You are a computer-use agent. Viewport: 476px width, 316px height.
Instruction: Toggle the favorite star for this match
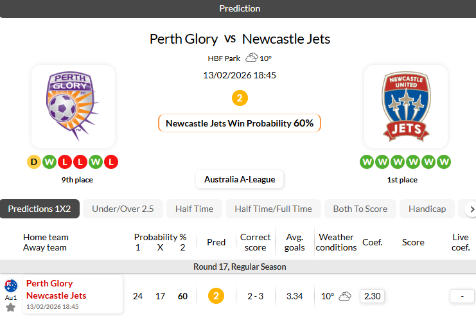[x=11, y=307]
